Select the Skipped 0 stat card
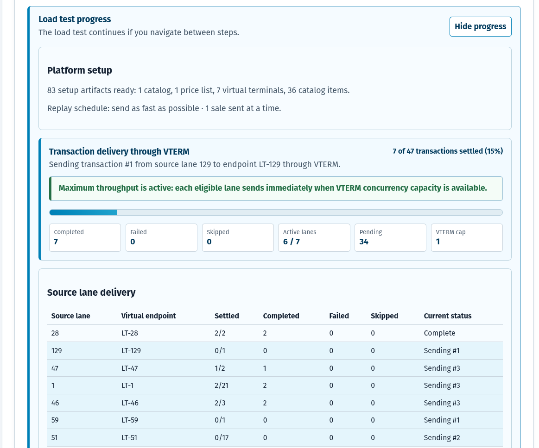Image resolution: width=539 pixels, height=448 pixels. pyautogui.click(x=238, y=237)
